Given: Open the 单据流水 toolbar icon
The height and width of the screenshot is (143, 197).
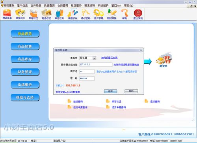Looking at the screenshot, I should [20, 14].
